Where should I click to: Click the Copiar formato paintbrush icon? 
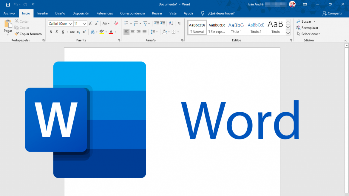pos(17,34)
